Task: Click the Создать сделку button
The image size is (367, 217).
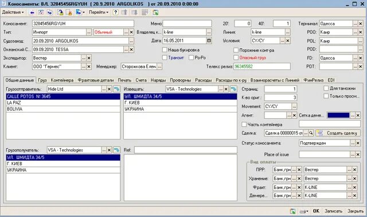Action: (338, 133)
